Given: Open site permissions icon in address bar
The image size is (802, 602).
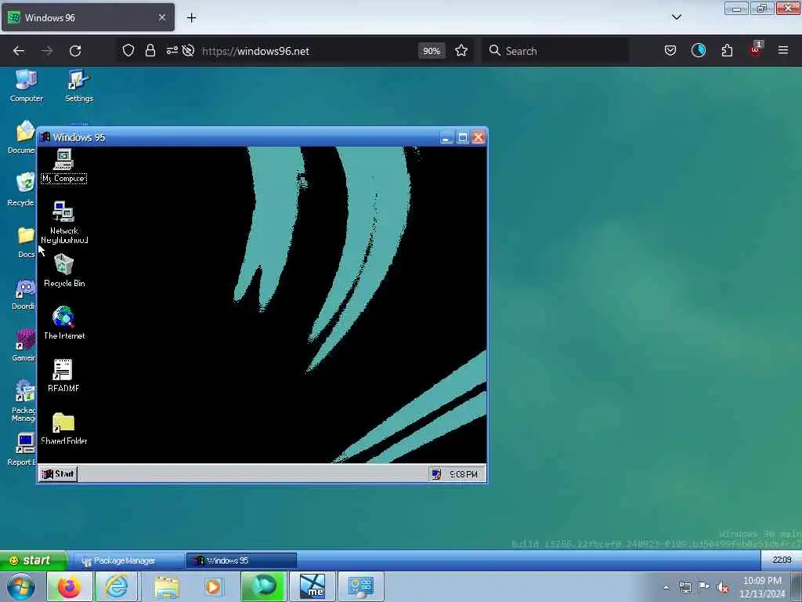Looking at the screenshot, I should pos(172,50).
